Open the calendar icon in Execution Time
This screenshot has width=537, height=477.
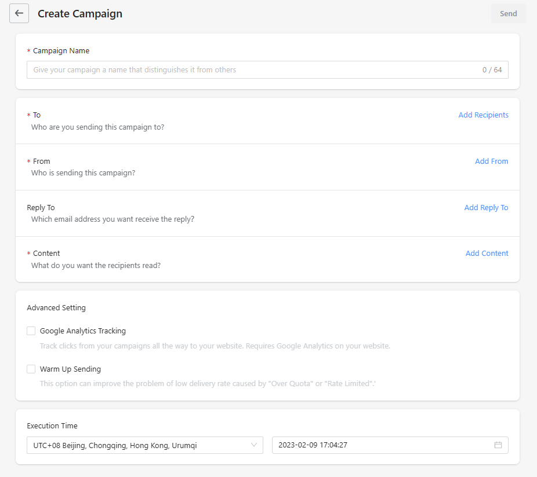point(498,445)
